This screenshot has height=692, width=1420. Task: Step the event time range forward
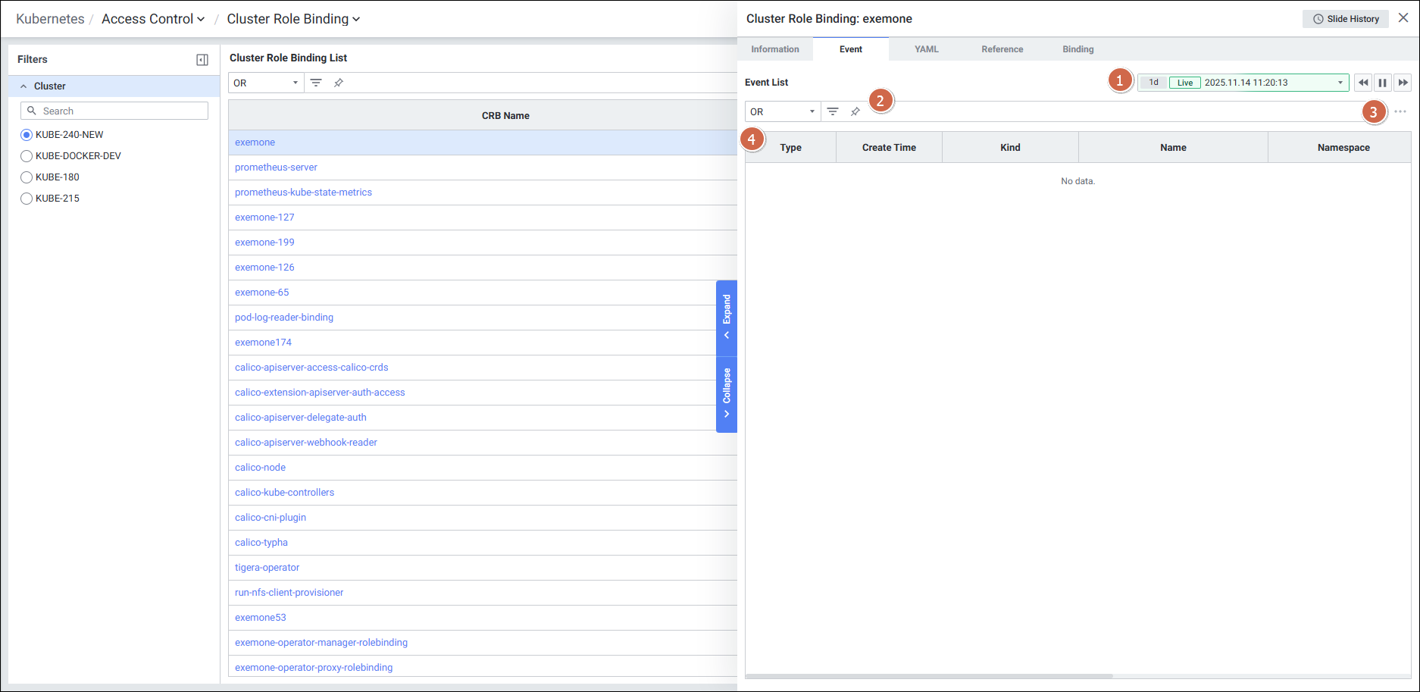[1403, 83]
